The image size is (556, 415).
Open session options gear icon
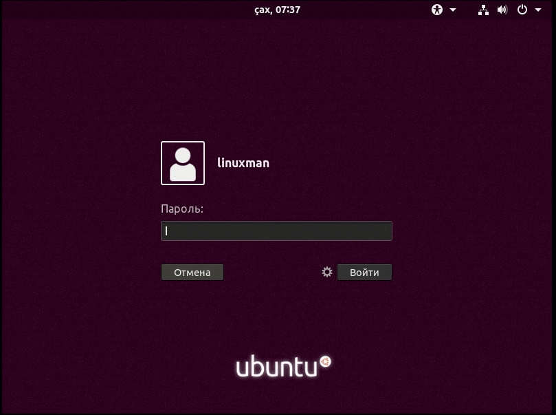pos(327,272)
